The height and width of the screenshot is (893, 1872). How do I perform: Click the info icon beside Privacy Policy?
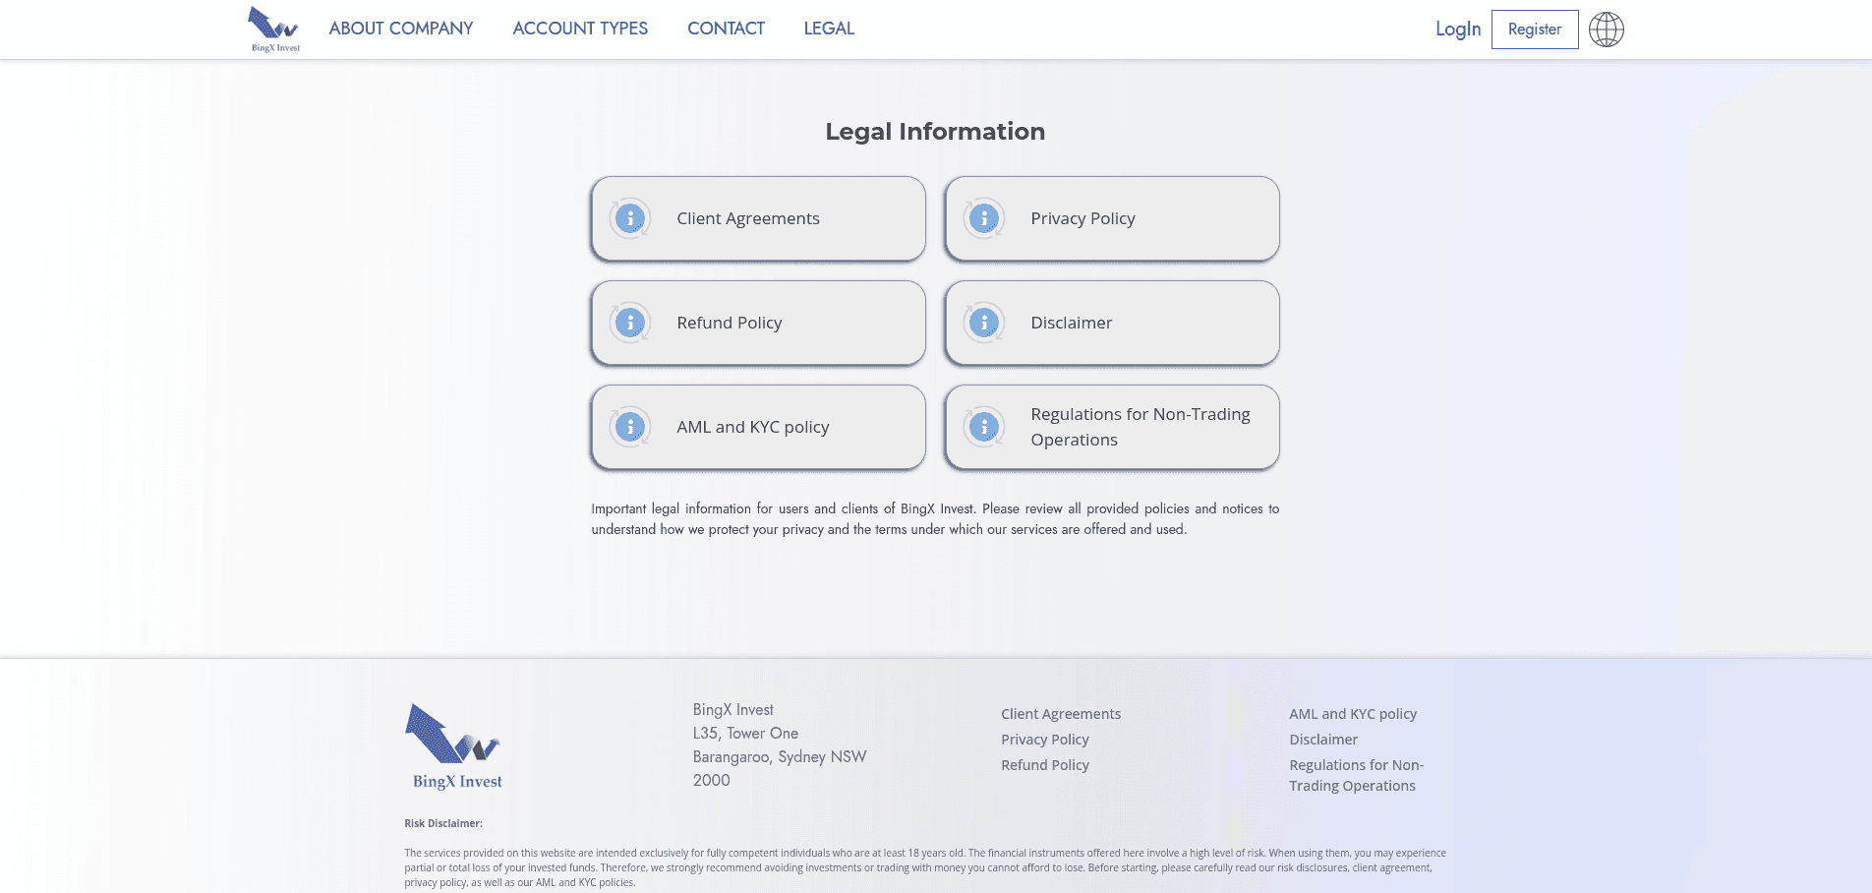click(983, 218)
